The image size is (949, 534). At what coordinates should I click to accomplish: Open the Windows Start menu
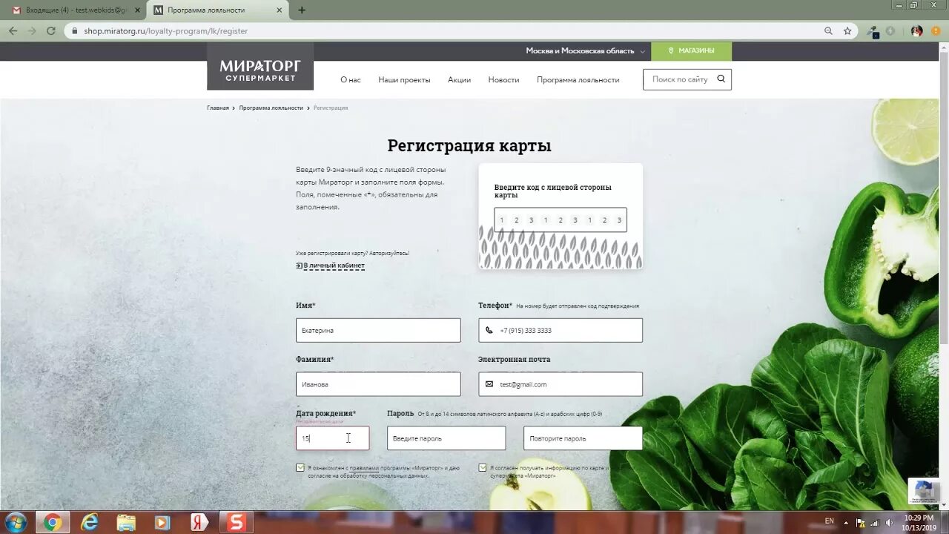tap(15, 522)
